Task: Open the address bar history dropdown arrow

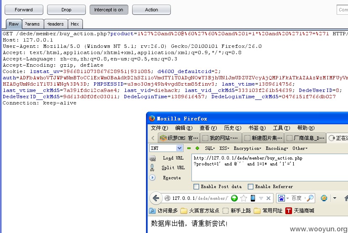Action: (261, 198)
